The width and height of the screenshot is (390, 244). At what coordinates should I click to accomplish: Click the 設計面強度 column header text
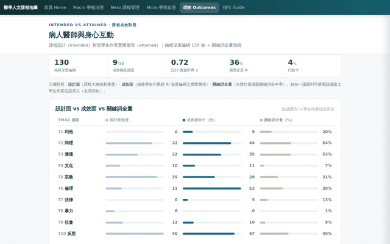(119, 120)
